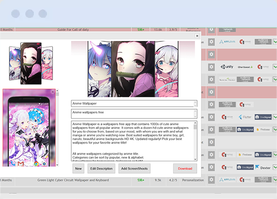Open settings gear in the Dexter row

211,167
